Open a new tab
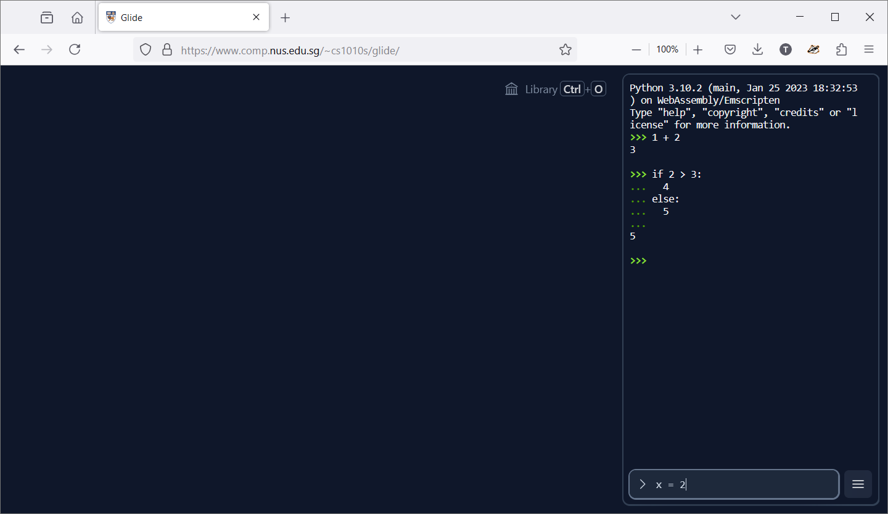Image resolution: width=888 pixels, height=514 pixels. pyautogui.click(x=285, y=17)
